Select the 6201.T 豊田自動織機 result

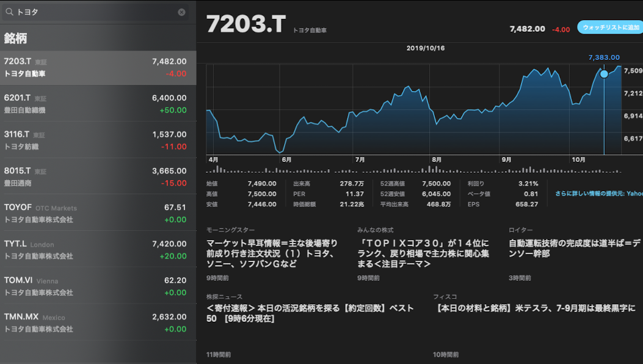click(x=98, y=104)
